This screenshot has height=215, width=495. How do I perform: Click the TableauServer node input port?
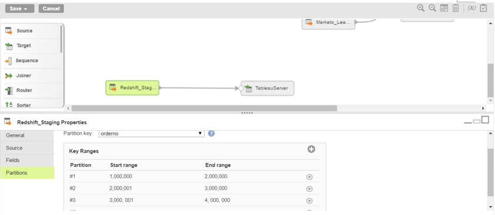pos(241,88)
